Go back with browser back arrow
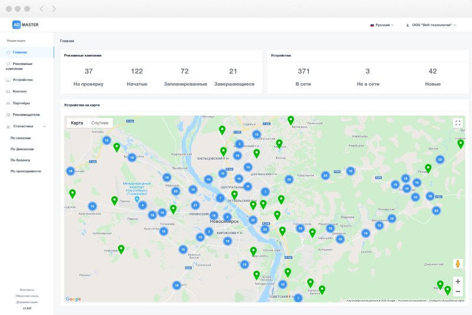Viewport: 472px width, 315px height. pos(41,9)
